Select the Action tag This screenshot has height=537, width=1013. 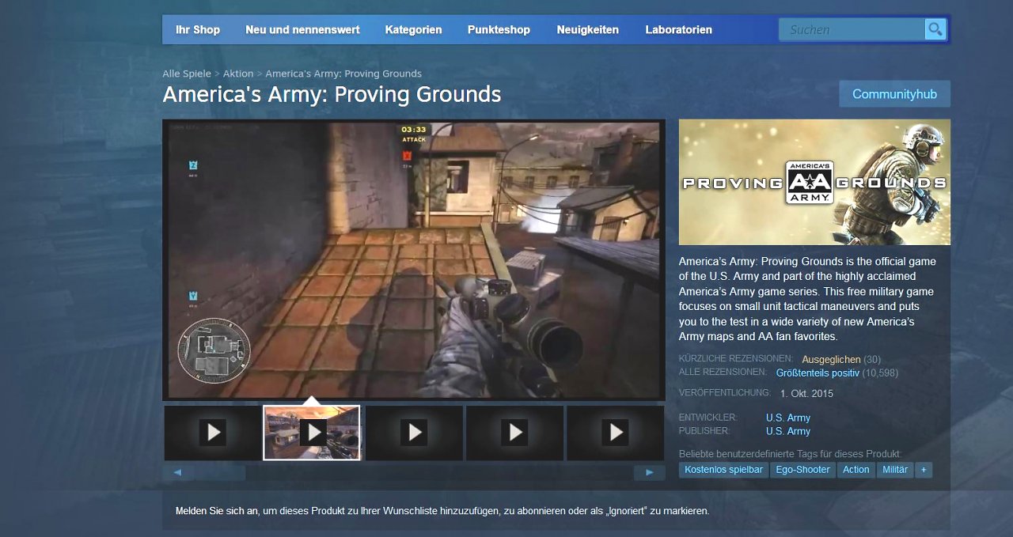pyautogui.click(x=856, y=470)
